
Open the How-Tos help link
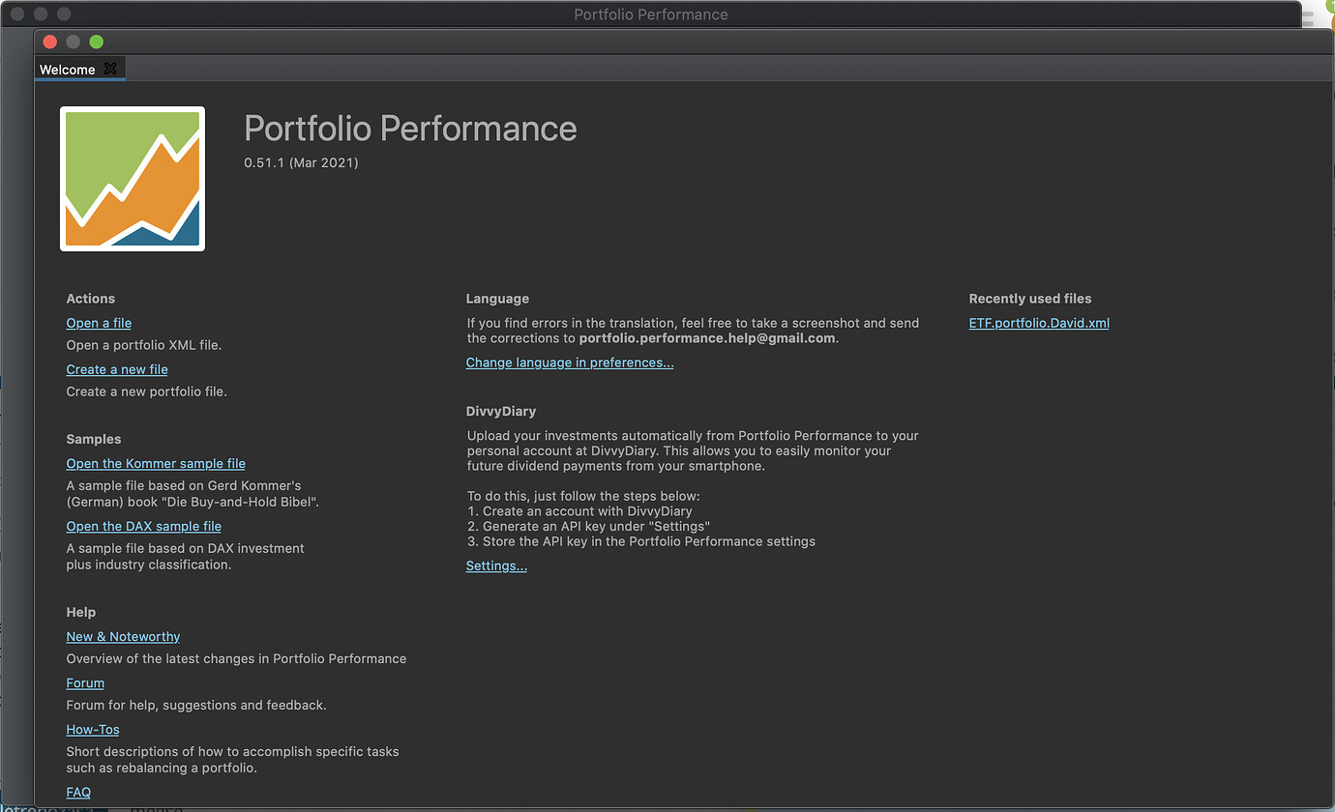(93, 729)
